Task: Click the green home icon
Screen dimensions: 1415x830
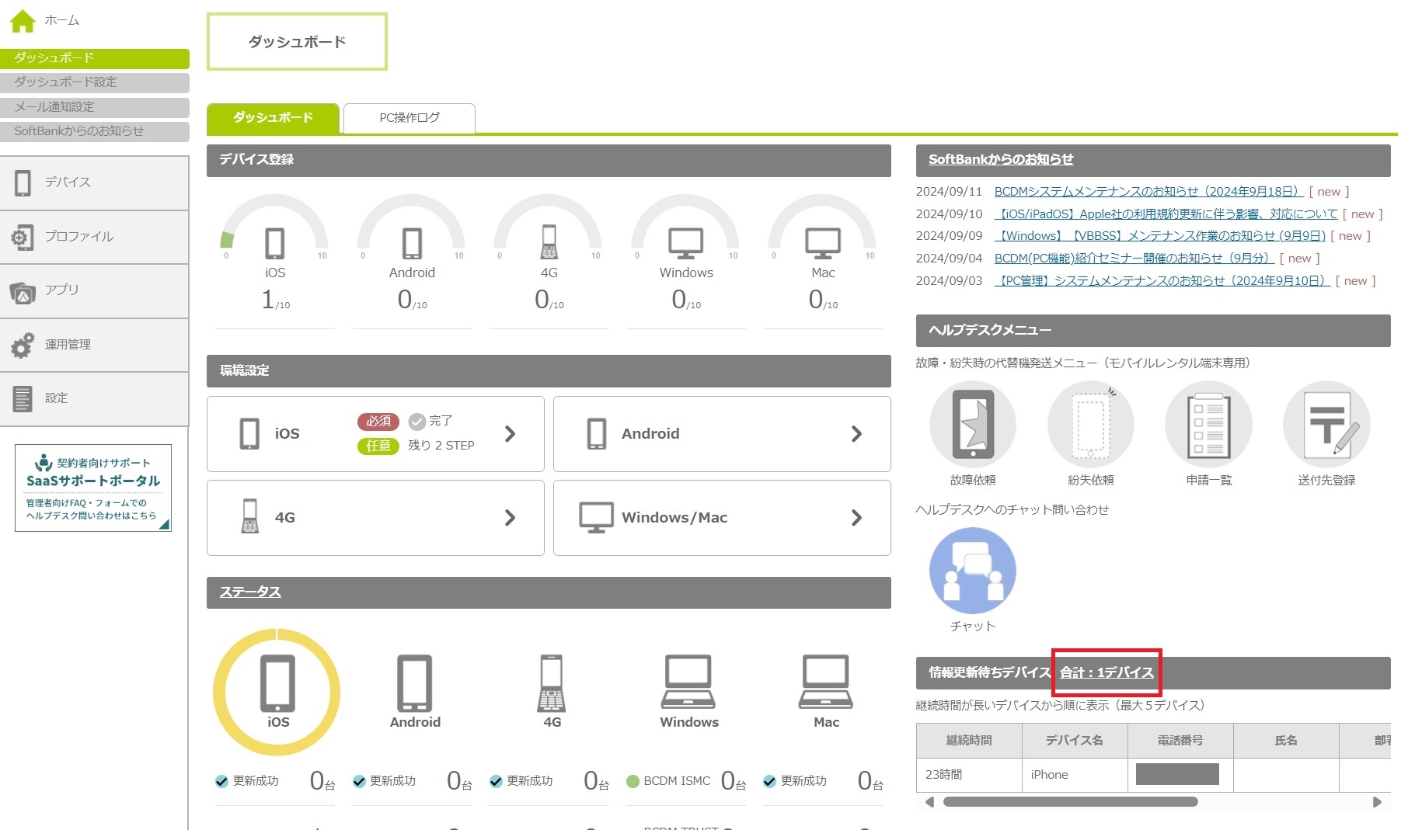Action: [x=23, y=21]
